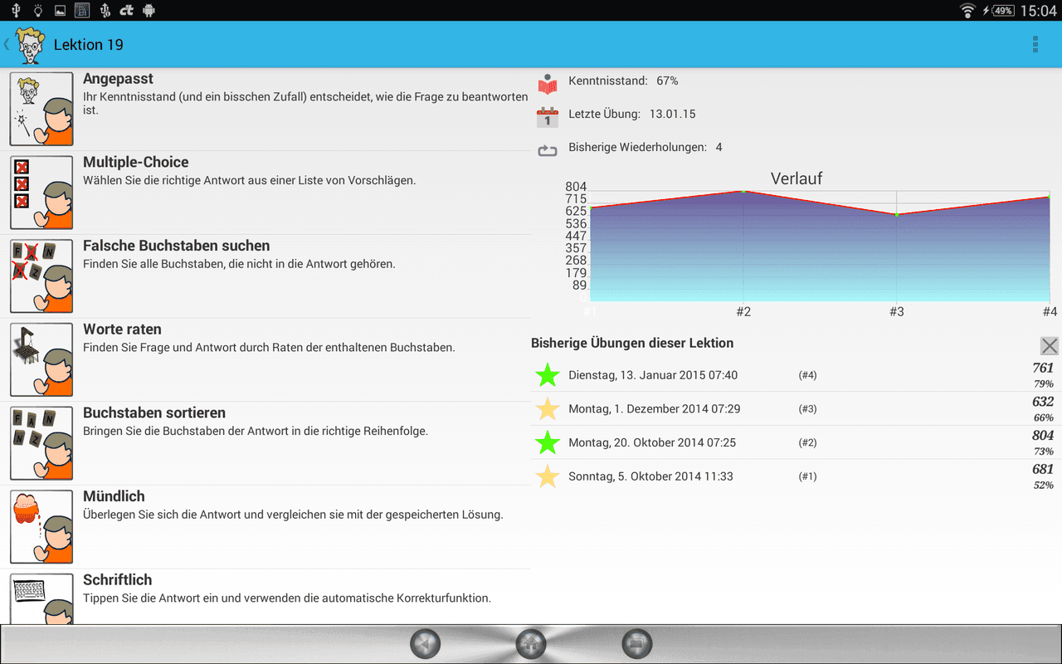Click Bisherige Wiederholungen: 4 text
This screenshot has height=664, width=1062.
coord(645,148)
